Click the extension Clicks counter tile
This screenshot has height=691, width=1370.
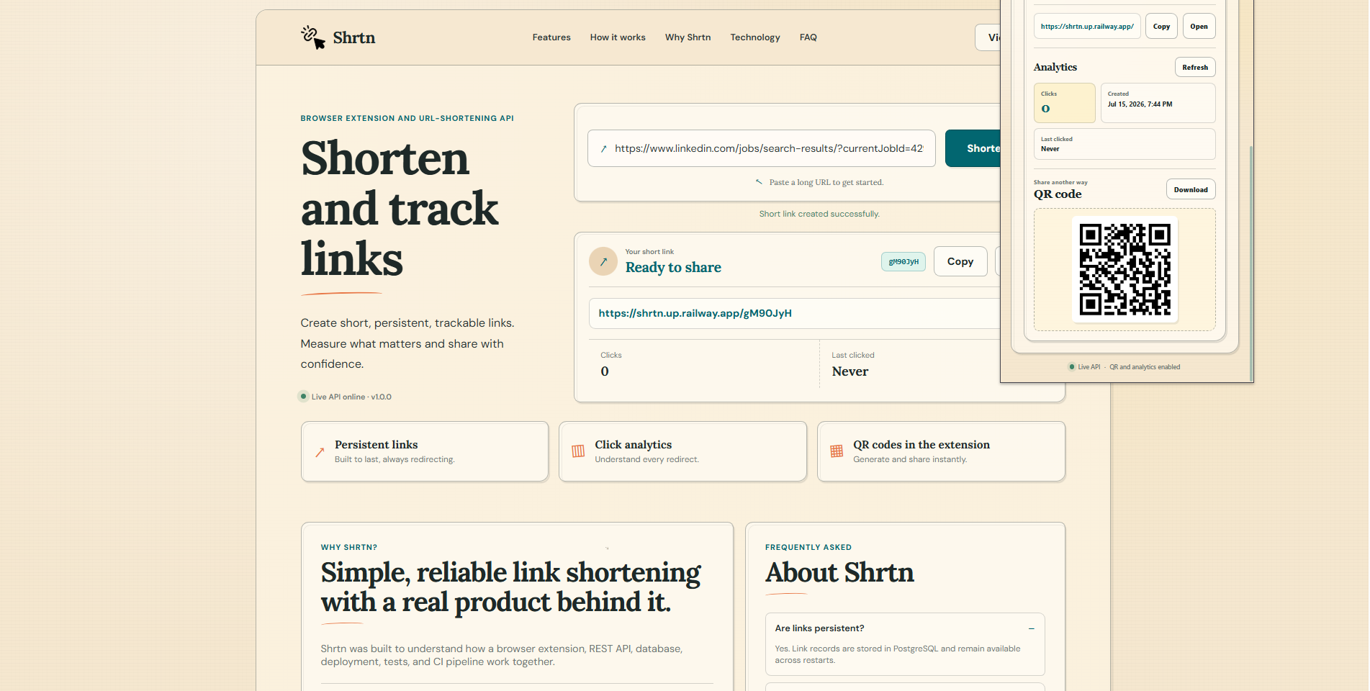tap(1065, 103)
